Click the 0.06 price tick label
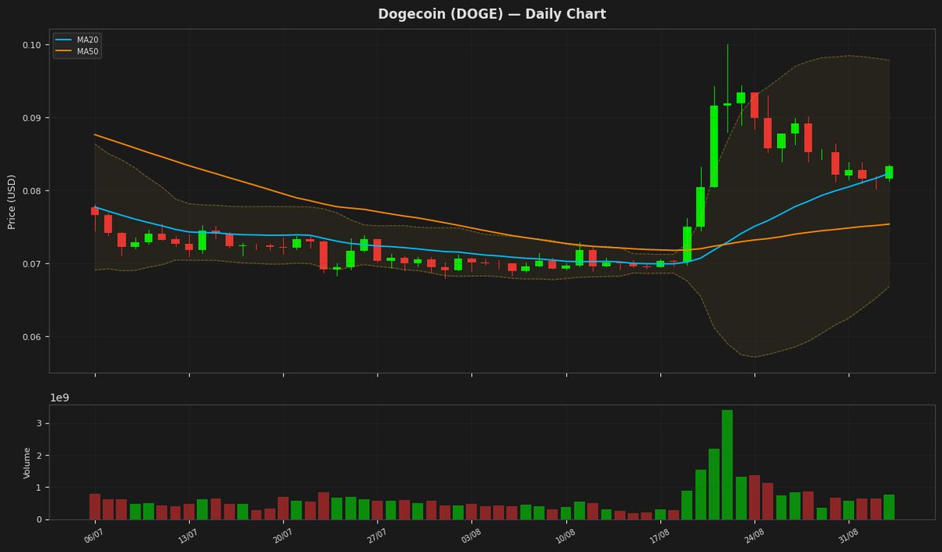The width and height of the screenshot is (942, 552). pos(32,337)
